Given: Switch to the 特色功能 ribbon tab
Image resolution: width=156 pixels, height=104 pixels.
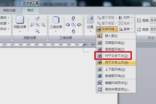Looking at the screenshot, I should point(9,10).
